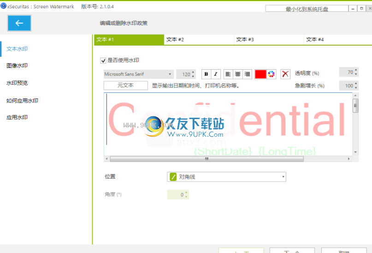Increase the font size 120 value

tap(193, 72)
